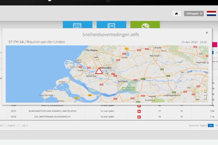This screenshot has width=218, height=145.
Task: Zoom out on the map
Action: click(x=205, y=98)
